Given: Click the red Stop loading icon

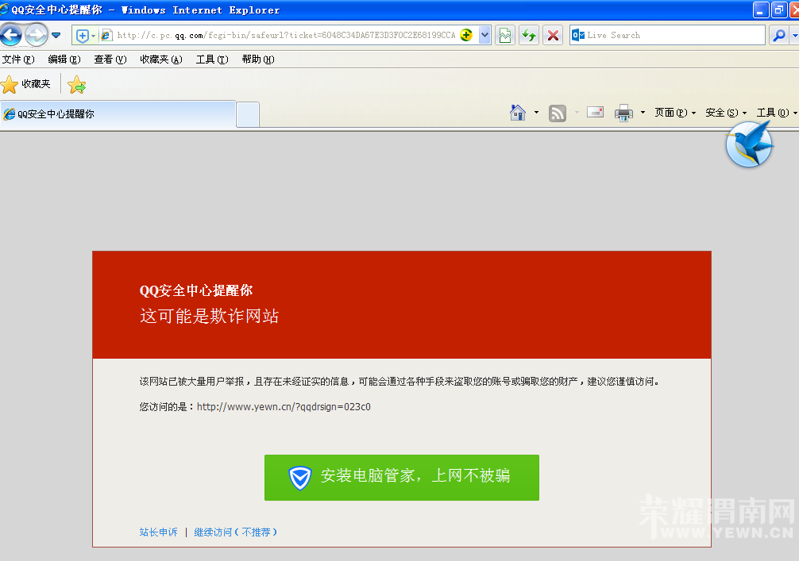Looking at the screenshot, I should coord(554,35).
